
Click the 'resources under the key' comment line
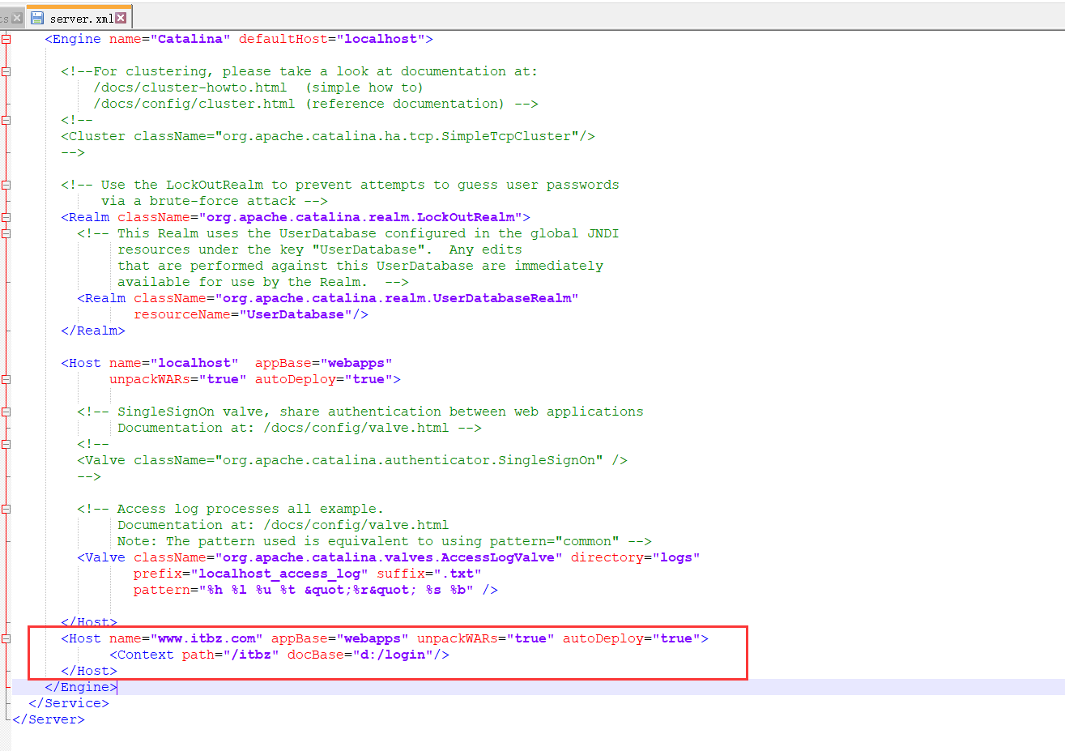point(320,250)
